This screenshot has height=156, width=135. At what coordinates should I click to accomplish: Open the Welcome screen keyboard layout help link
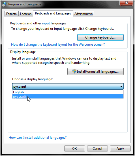[58, 45]
